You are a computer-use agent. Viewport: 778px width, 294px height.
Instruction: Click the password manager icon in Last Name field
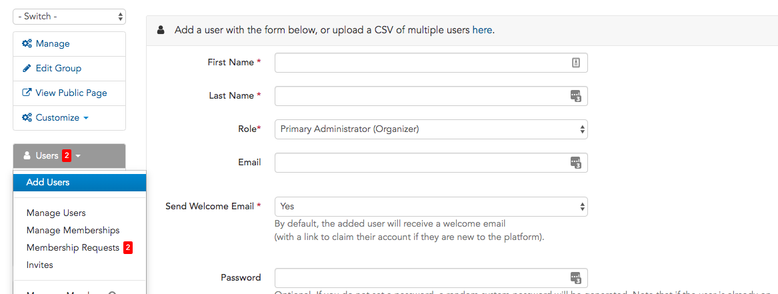tap(575, 96)
